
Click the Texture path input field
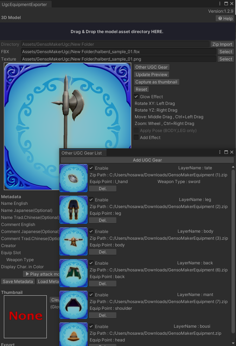[x=119, y=59]
